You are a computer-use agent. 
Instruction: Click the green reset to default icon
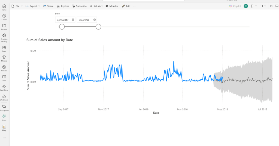coord(246,6)
